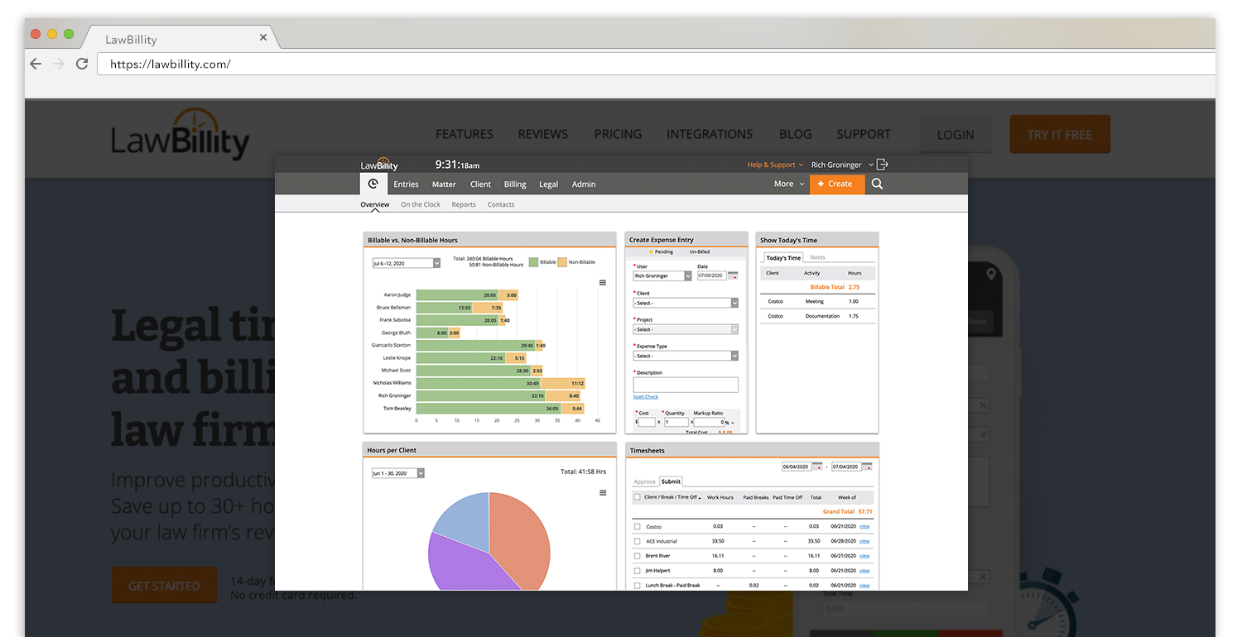Switch to the On the Clock tab
This screenshot has height=637, width=1242.
tap(421, 204)
